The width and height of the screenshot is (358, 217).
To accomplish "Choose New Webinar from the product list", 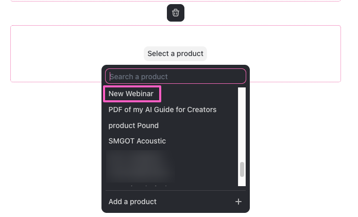I will 131,94.
